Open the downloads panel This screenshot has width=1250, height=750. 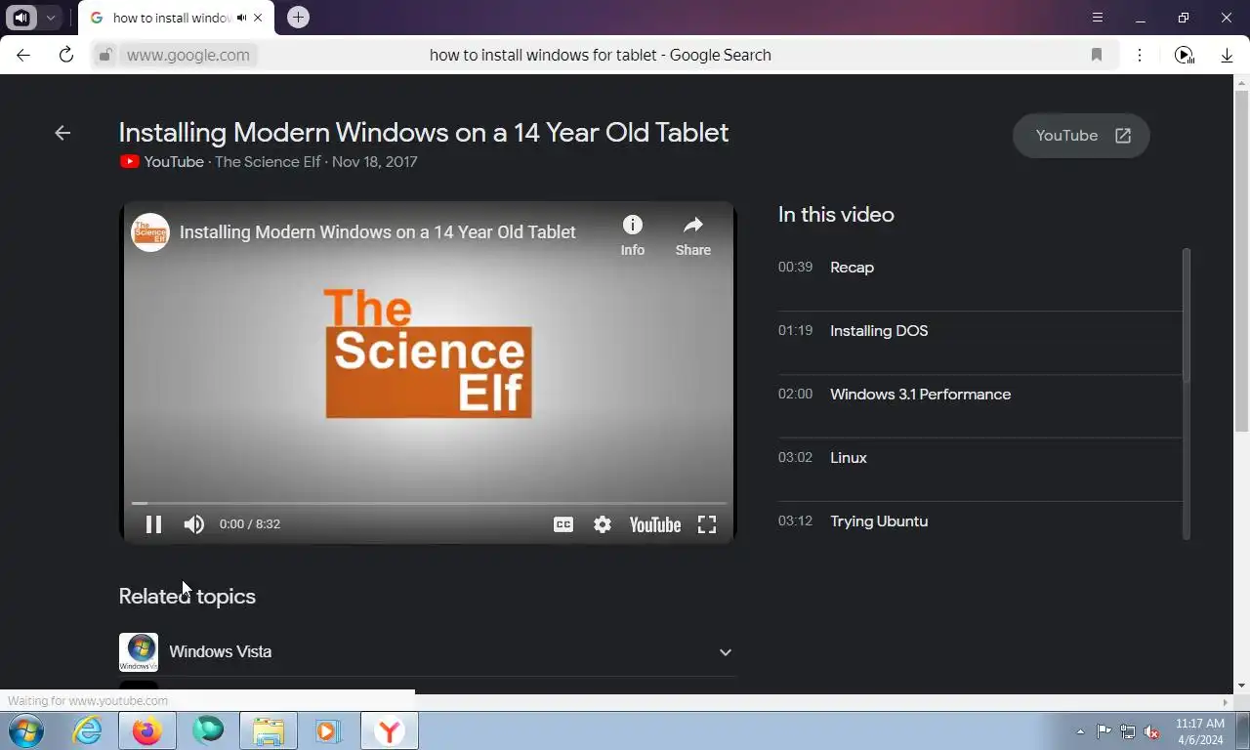pyautogui.click(x=1227, y=55)
